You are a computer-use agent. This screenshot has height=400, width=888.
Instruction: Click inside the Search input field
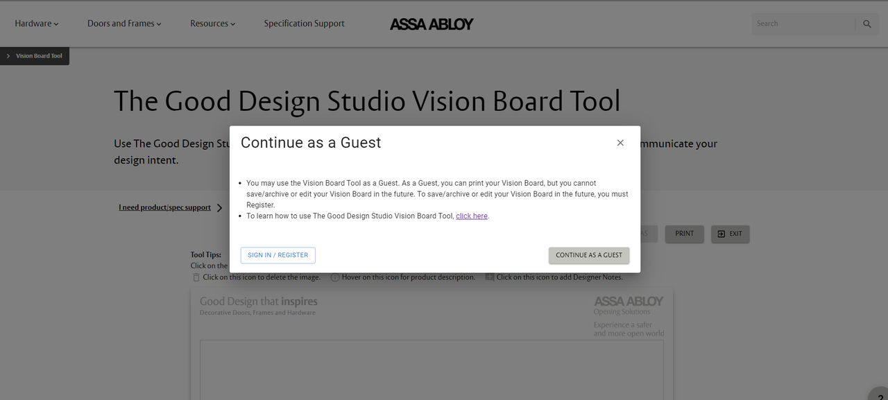click(x=801, y=23)
